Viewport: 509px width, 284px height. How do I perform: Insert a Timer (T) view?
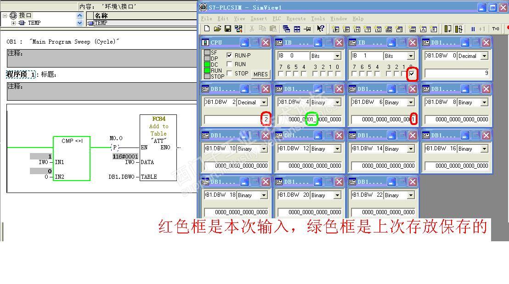click(x=368, y=29)
